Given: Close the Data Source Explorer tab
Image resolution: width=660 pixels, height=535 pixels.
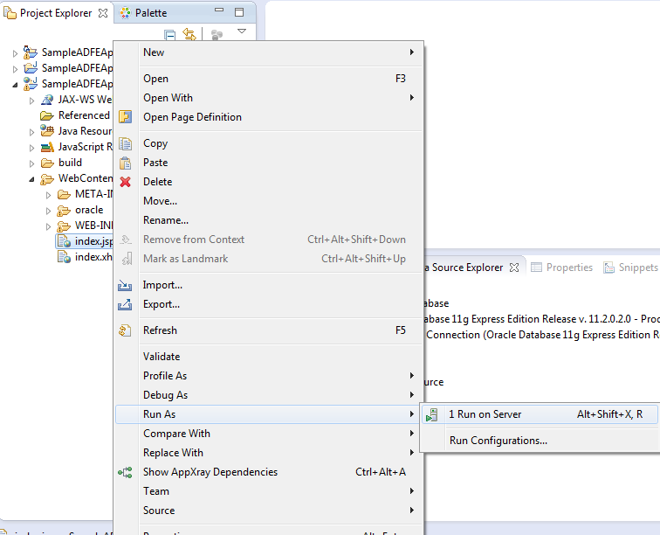Looking at the screenshot, I should tap(514, 267).
